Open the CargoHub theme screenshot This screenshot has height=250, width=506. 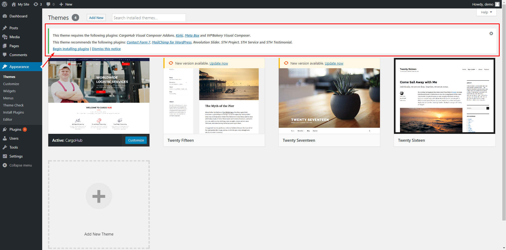coord(99,96)
